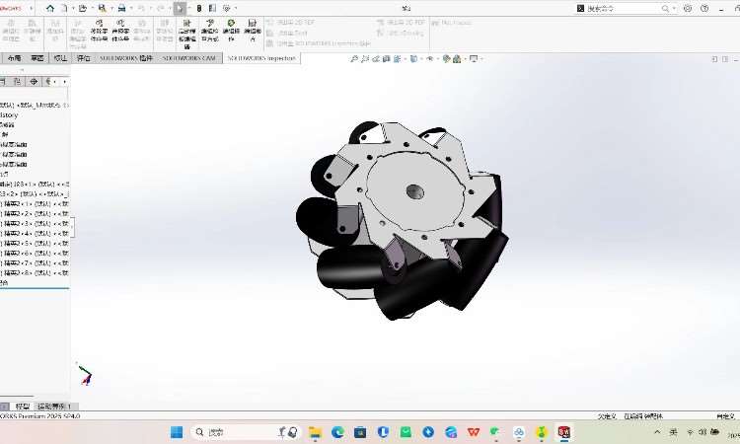Toggle the panel handle on the feature tree's right edge
740x444 pixels.
72,228
